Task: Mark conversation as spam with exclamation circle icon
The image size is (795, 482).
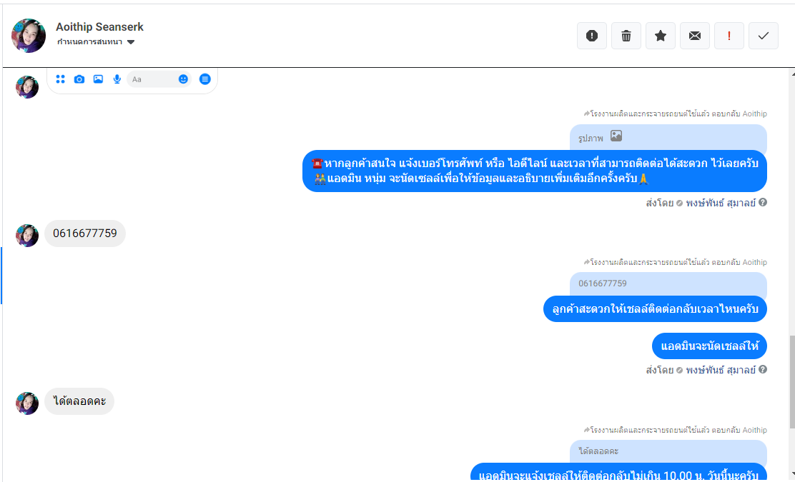Action: (592, 36)
